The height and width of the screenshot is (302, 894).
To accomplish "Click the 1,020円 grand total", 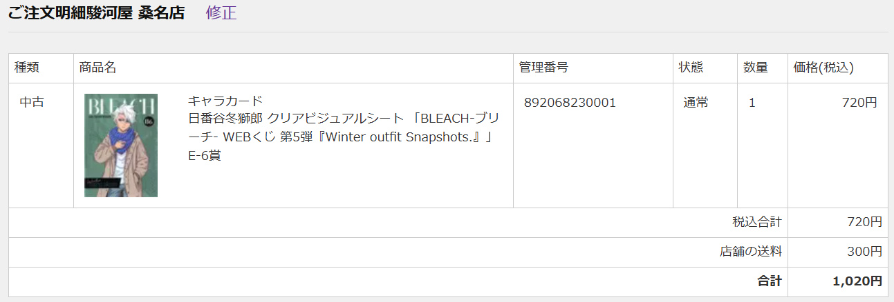I will click(x=857, y=281).
